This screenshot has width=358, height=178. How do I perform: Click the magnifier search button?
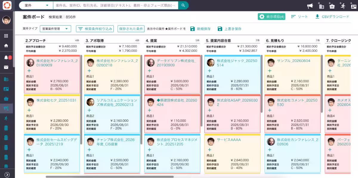(x=183, y=5)
